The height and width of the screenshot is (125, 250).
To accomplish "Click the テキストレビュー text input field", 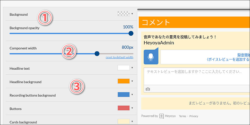I will [x=197, y=76].
